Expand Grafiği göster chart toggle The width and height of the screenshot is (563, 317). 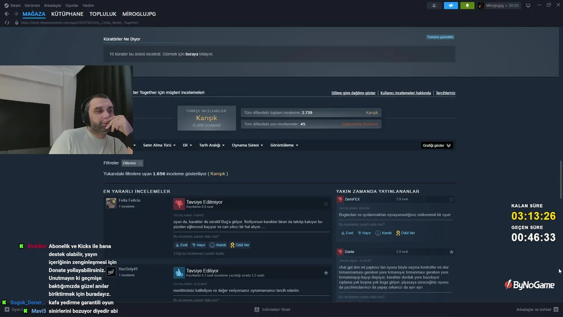click(x=437, y=145)
